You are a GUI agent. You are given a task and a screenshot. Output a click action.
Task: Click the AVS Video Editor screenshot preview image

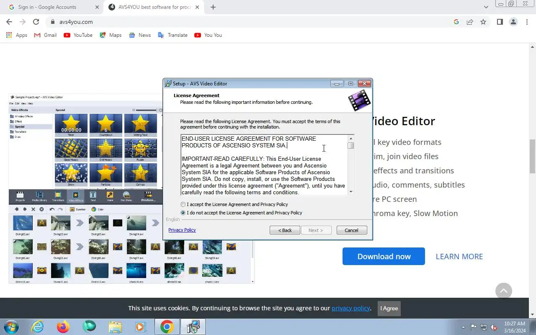(131, 189)
